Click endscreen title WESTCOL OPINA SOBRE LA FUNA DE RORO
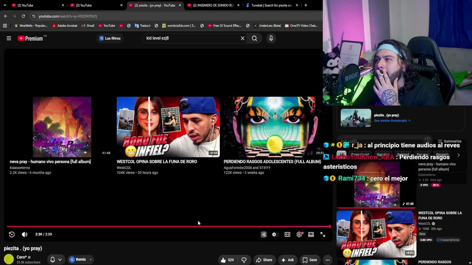472x265 pixels. [x=157, y=162]
